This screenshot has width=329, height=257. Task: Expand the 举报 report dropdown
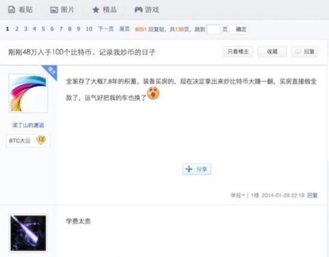(237, 195)
